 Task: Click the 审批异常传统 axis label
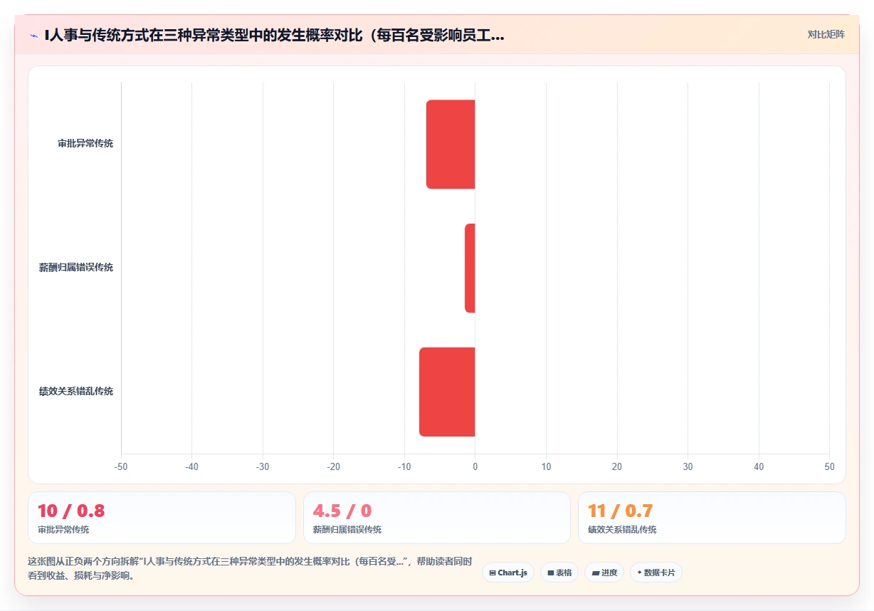tap(85, 144)
